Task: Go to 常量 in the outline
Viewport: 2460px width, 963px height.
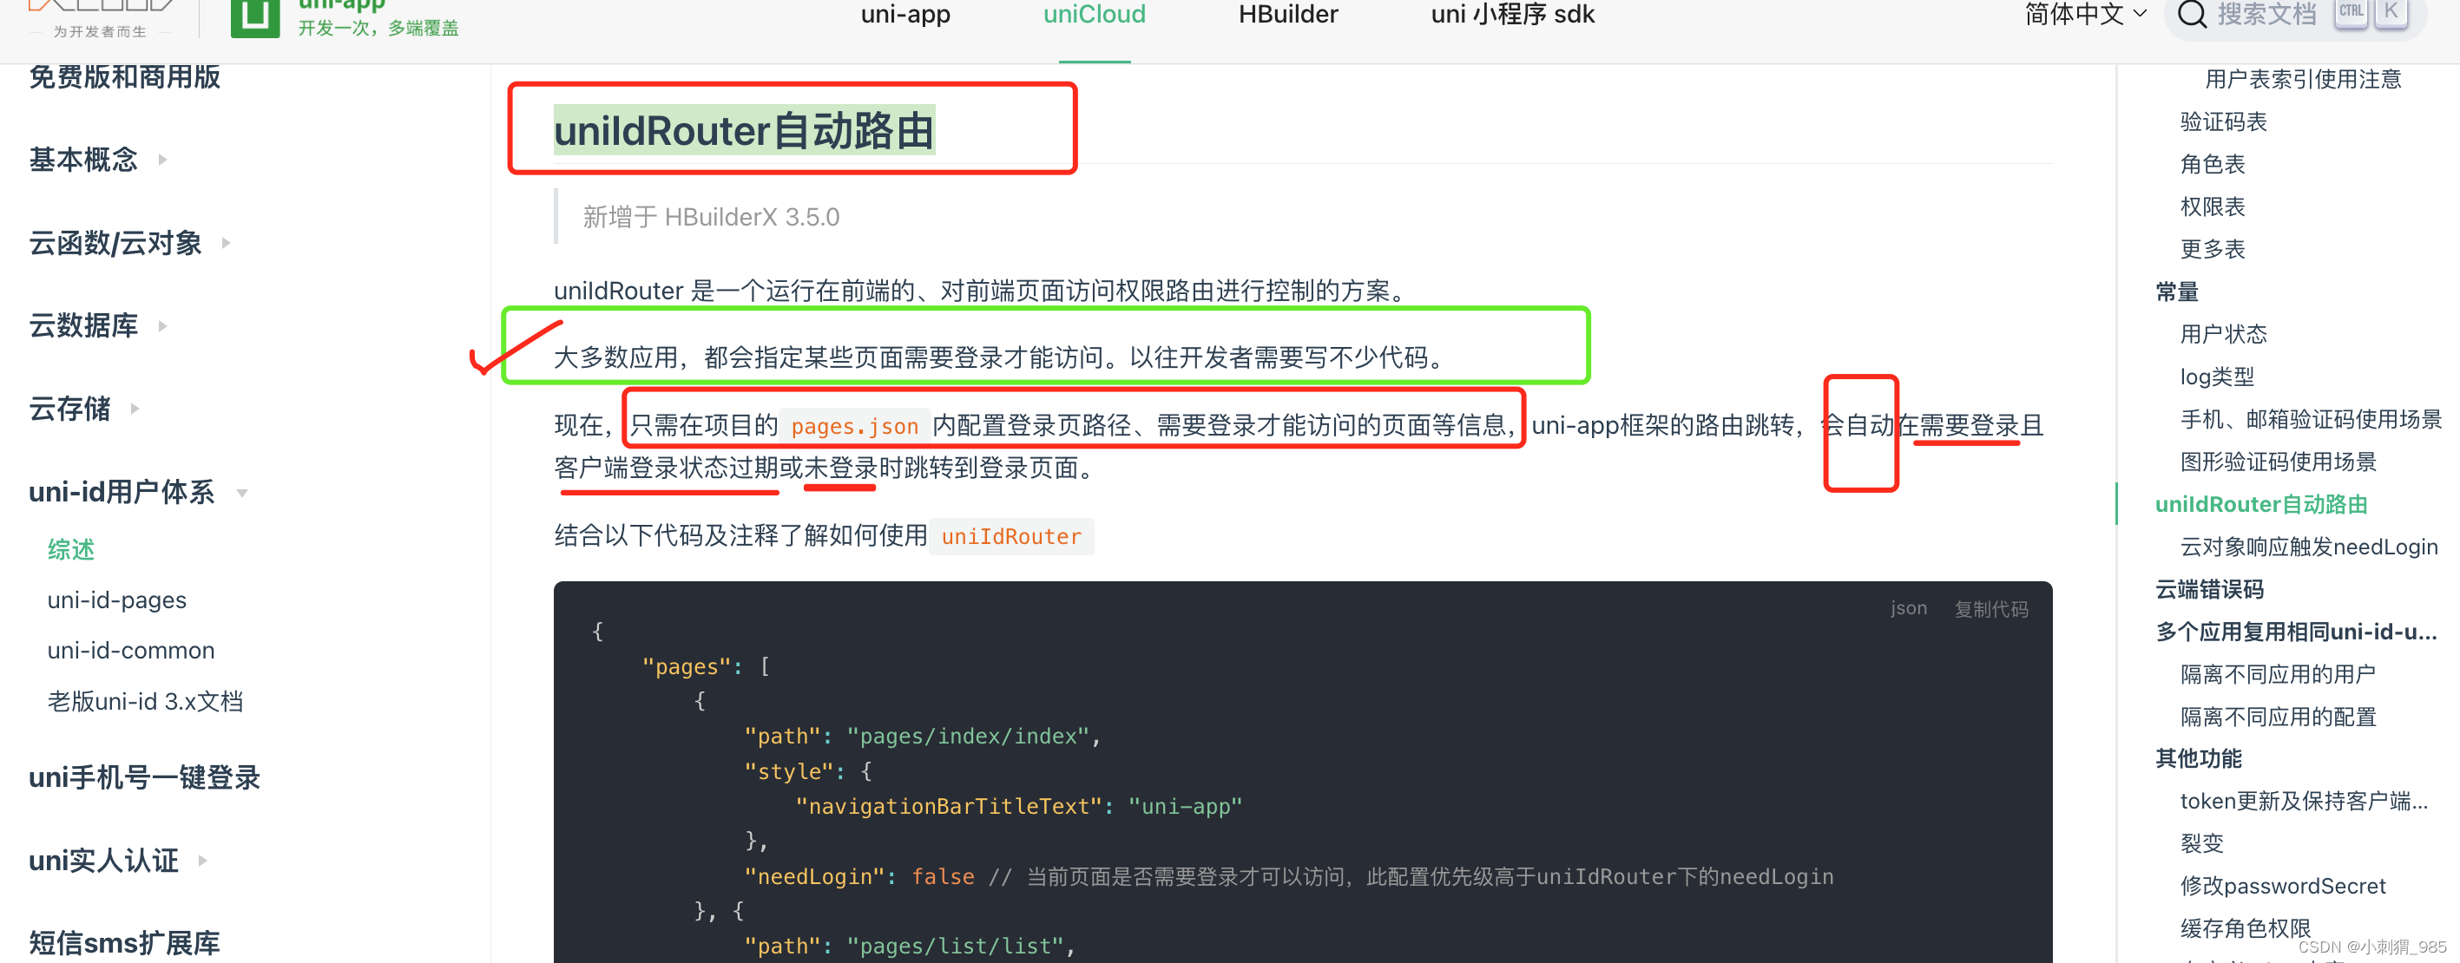Action: tap(2177, 292)
